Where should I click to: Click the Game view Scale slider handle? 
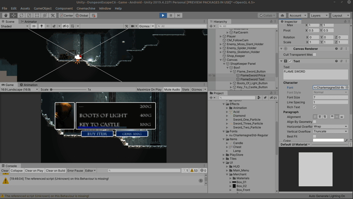(51, 90)
